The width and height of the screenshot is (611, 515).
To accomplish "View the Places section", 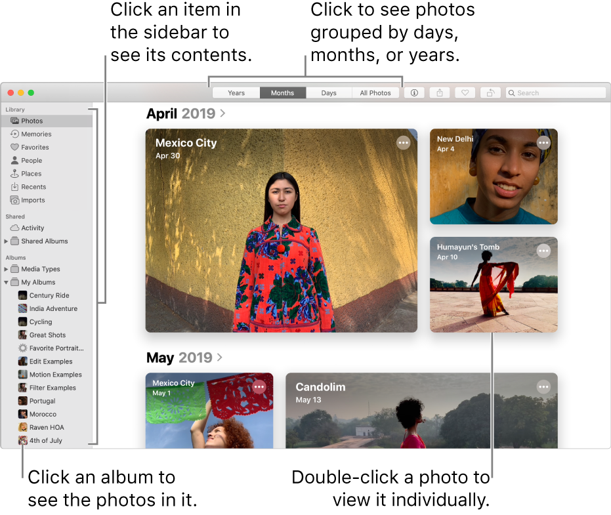I will point(30,173).
